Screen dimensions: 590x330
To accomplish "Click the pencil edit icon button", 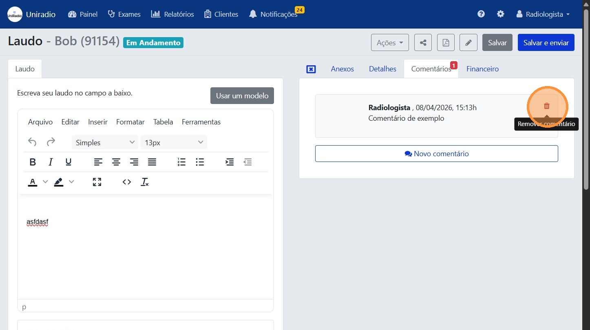I will click(468, 42).
